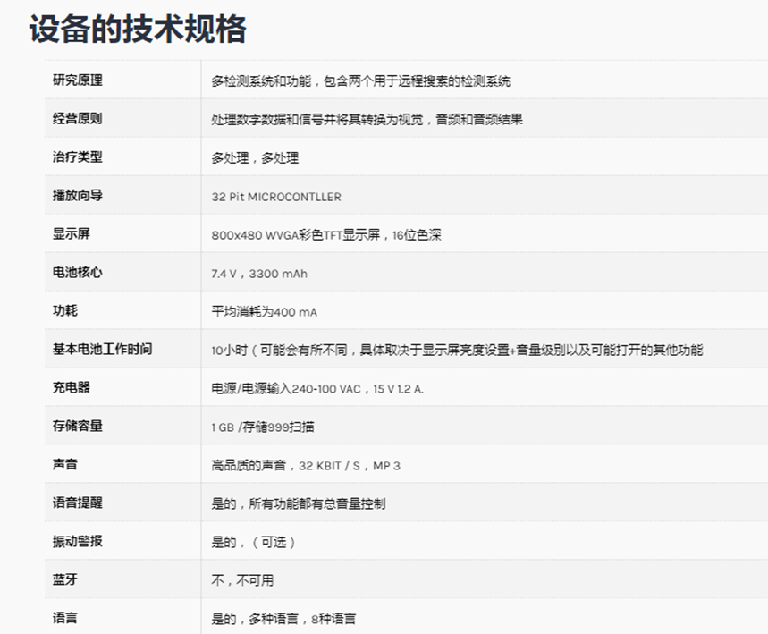Click the 播放向导 row label
This screenshot has width=768, height=634.
pyautogui.click(x=78, y=196)
